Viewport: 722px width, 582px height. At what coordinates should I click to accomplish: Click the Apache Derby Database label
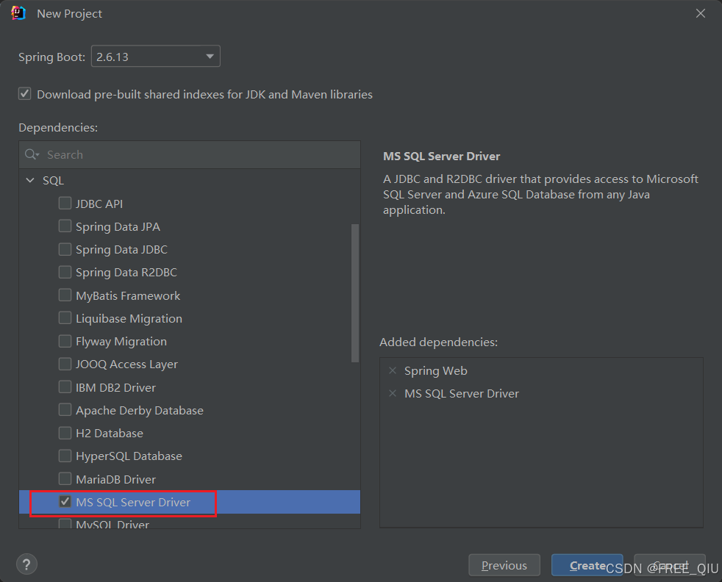coord(140,410)
